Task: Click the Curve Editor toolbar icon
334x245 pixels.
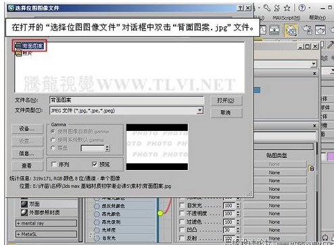Action: coord(263,30)
